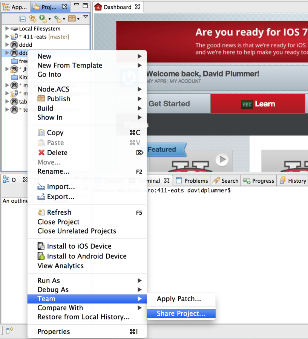Choose Go Into from context menu
Image resolution: width=308 pixels, height=339 pixels.
[x=87, y=74]
